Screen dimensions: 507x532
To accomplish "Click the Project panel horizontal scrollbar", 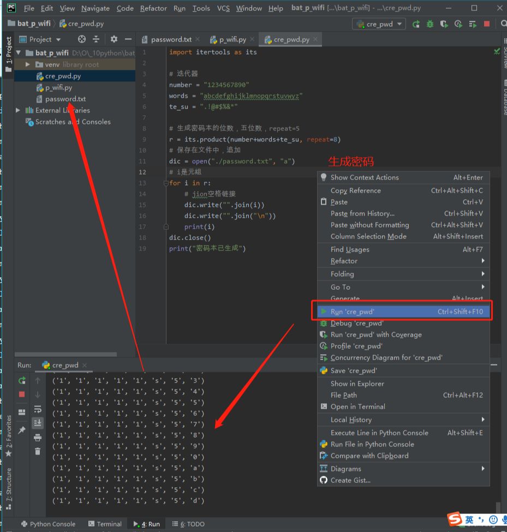I will (65, 354).
